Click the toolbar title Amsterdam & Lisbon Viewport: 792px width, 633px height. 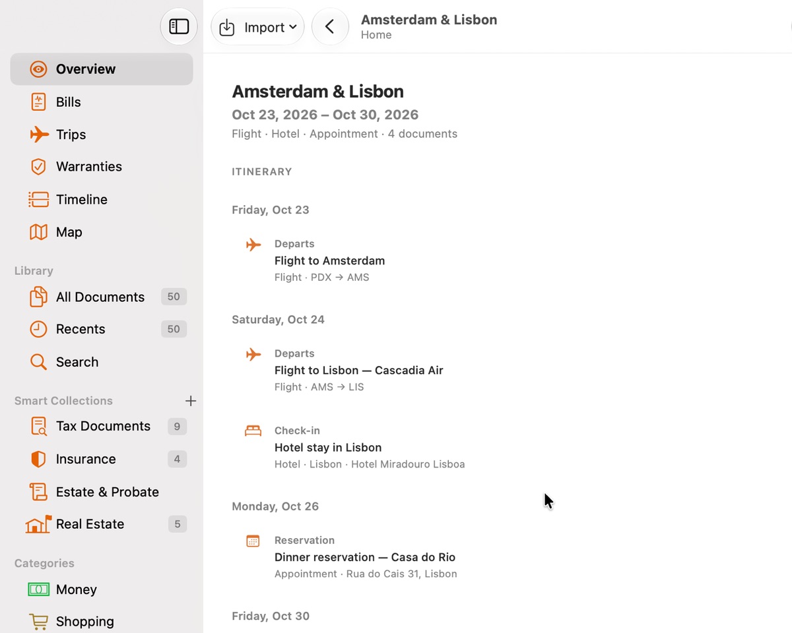pos(429,20)
